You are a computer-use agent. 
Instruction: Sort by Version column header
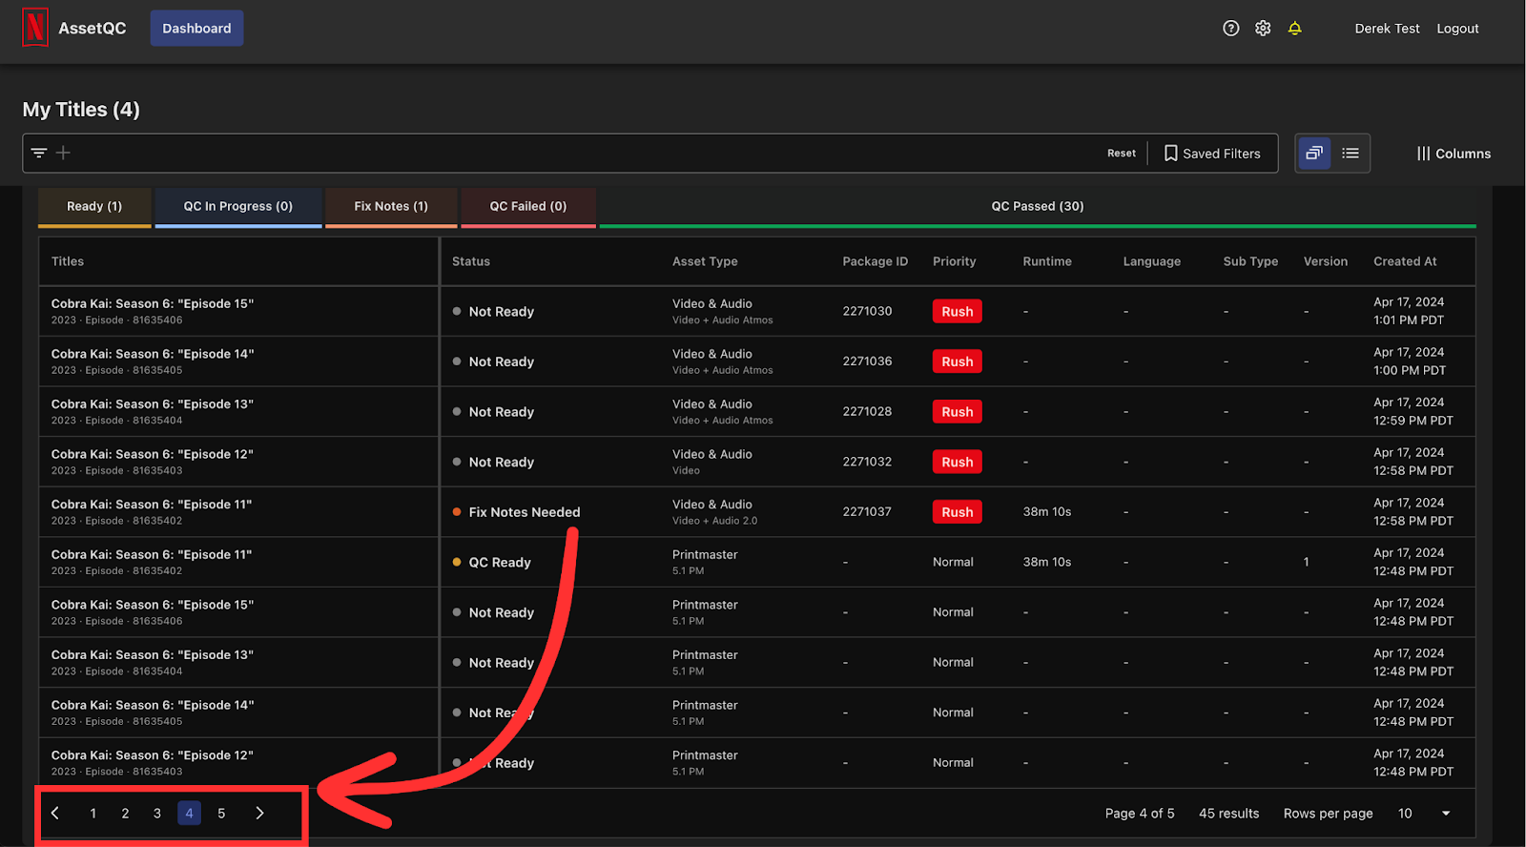pyautogui.click(x=1326, y=261)
